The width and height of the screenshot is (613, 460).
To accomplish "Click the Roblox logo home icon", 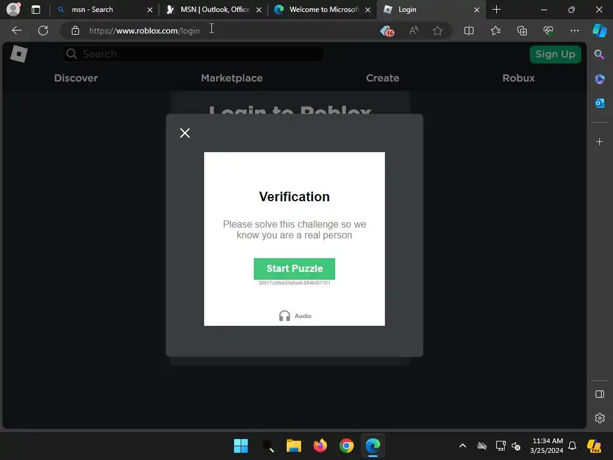I will click(19, 54).
